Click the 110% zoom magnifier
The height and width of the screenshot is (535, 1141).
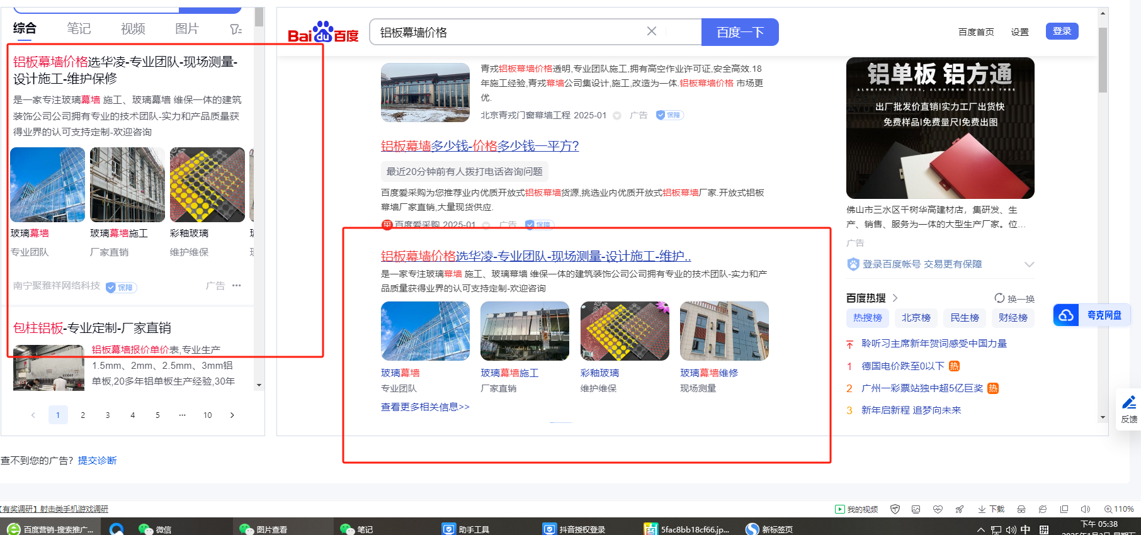pyautogui.click(x=1119, y=509)
